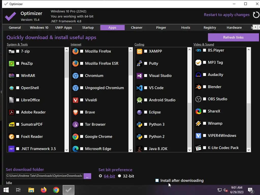Click the VS Code icon
Viewport: 260px width, 195px height.
pyautogui.click(x=139, y=88)
